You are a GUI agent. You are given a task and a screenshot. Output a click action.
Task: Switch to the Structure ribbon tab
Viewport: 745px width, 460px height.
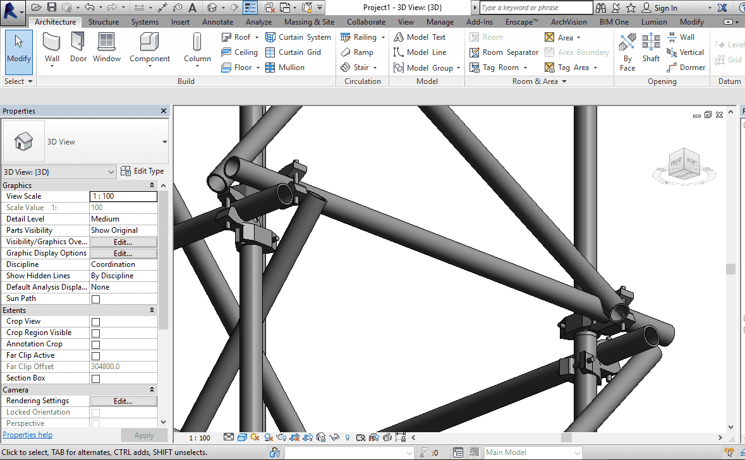pyautogui.click(x=104, y=22)
